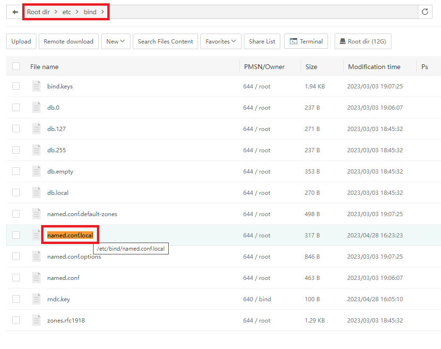This screenshot has height=349, width=441.
Task: Toggle the select-all checkbox in header
Action: coord(16,67)
